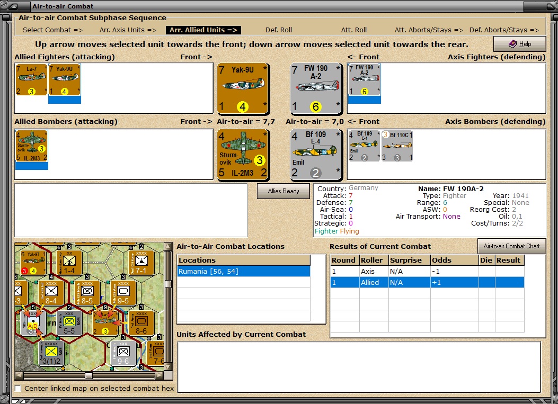Screen dimensions: 558x404
Task: Click the Arr. Allied Units subphase step
Action: (x=203, y=30)
